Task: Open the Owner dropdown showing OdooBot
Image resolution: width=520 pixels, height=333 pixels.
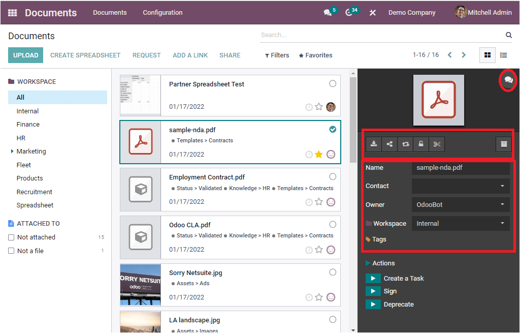Action: tap(461, 205)
